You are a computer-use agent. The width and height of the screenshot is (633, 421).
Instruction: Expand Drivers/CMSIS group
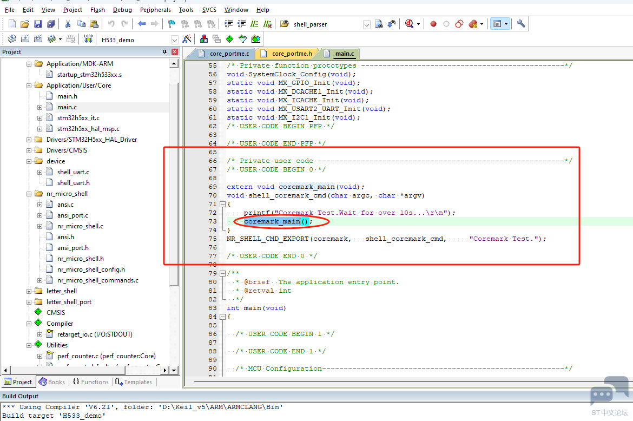tap(29, 150)
